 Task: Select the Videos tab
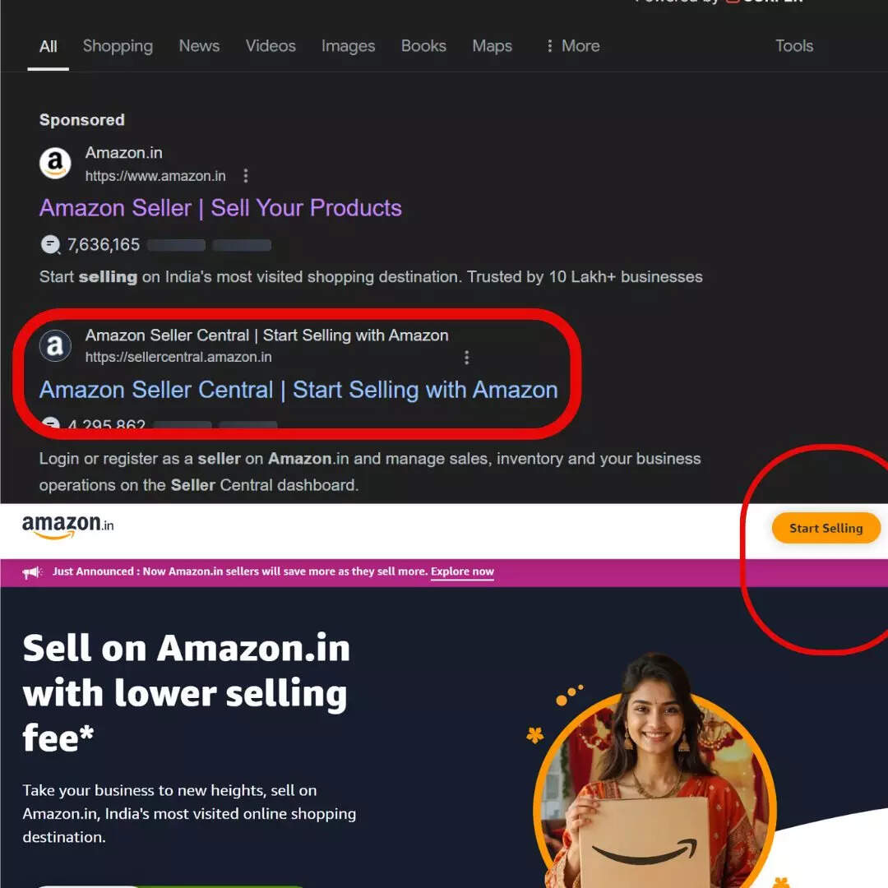pos(271,46)
